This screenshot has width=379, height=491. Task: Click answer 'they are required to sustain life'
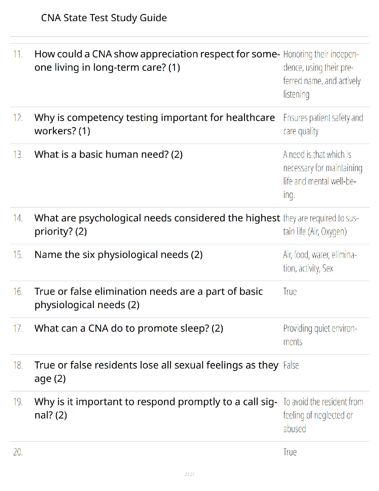click(x=321, y=225)
